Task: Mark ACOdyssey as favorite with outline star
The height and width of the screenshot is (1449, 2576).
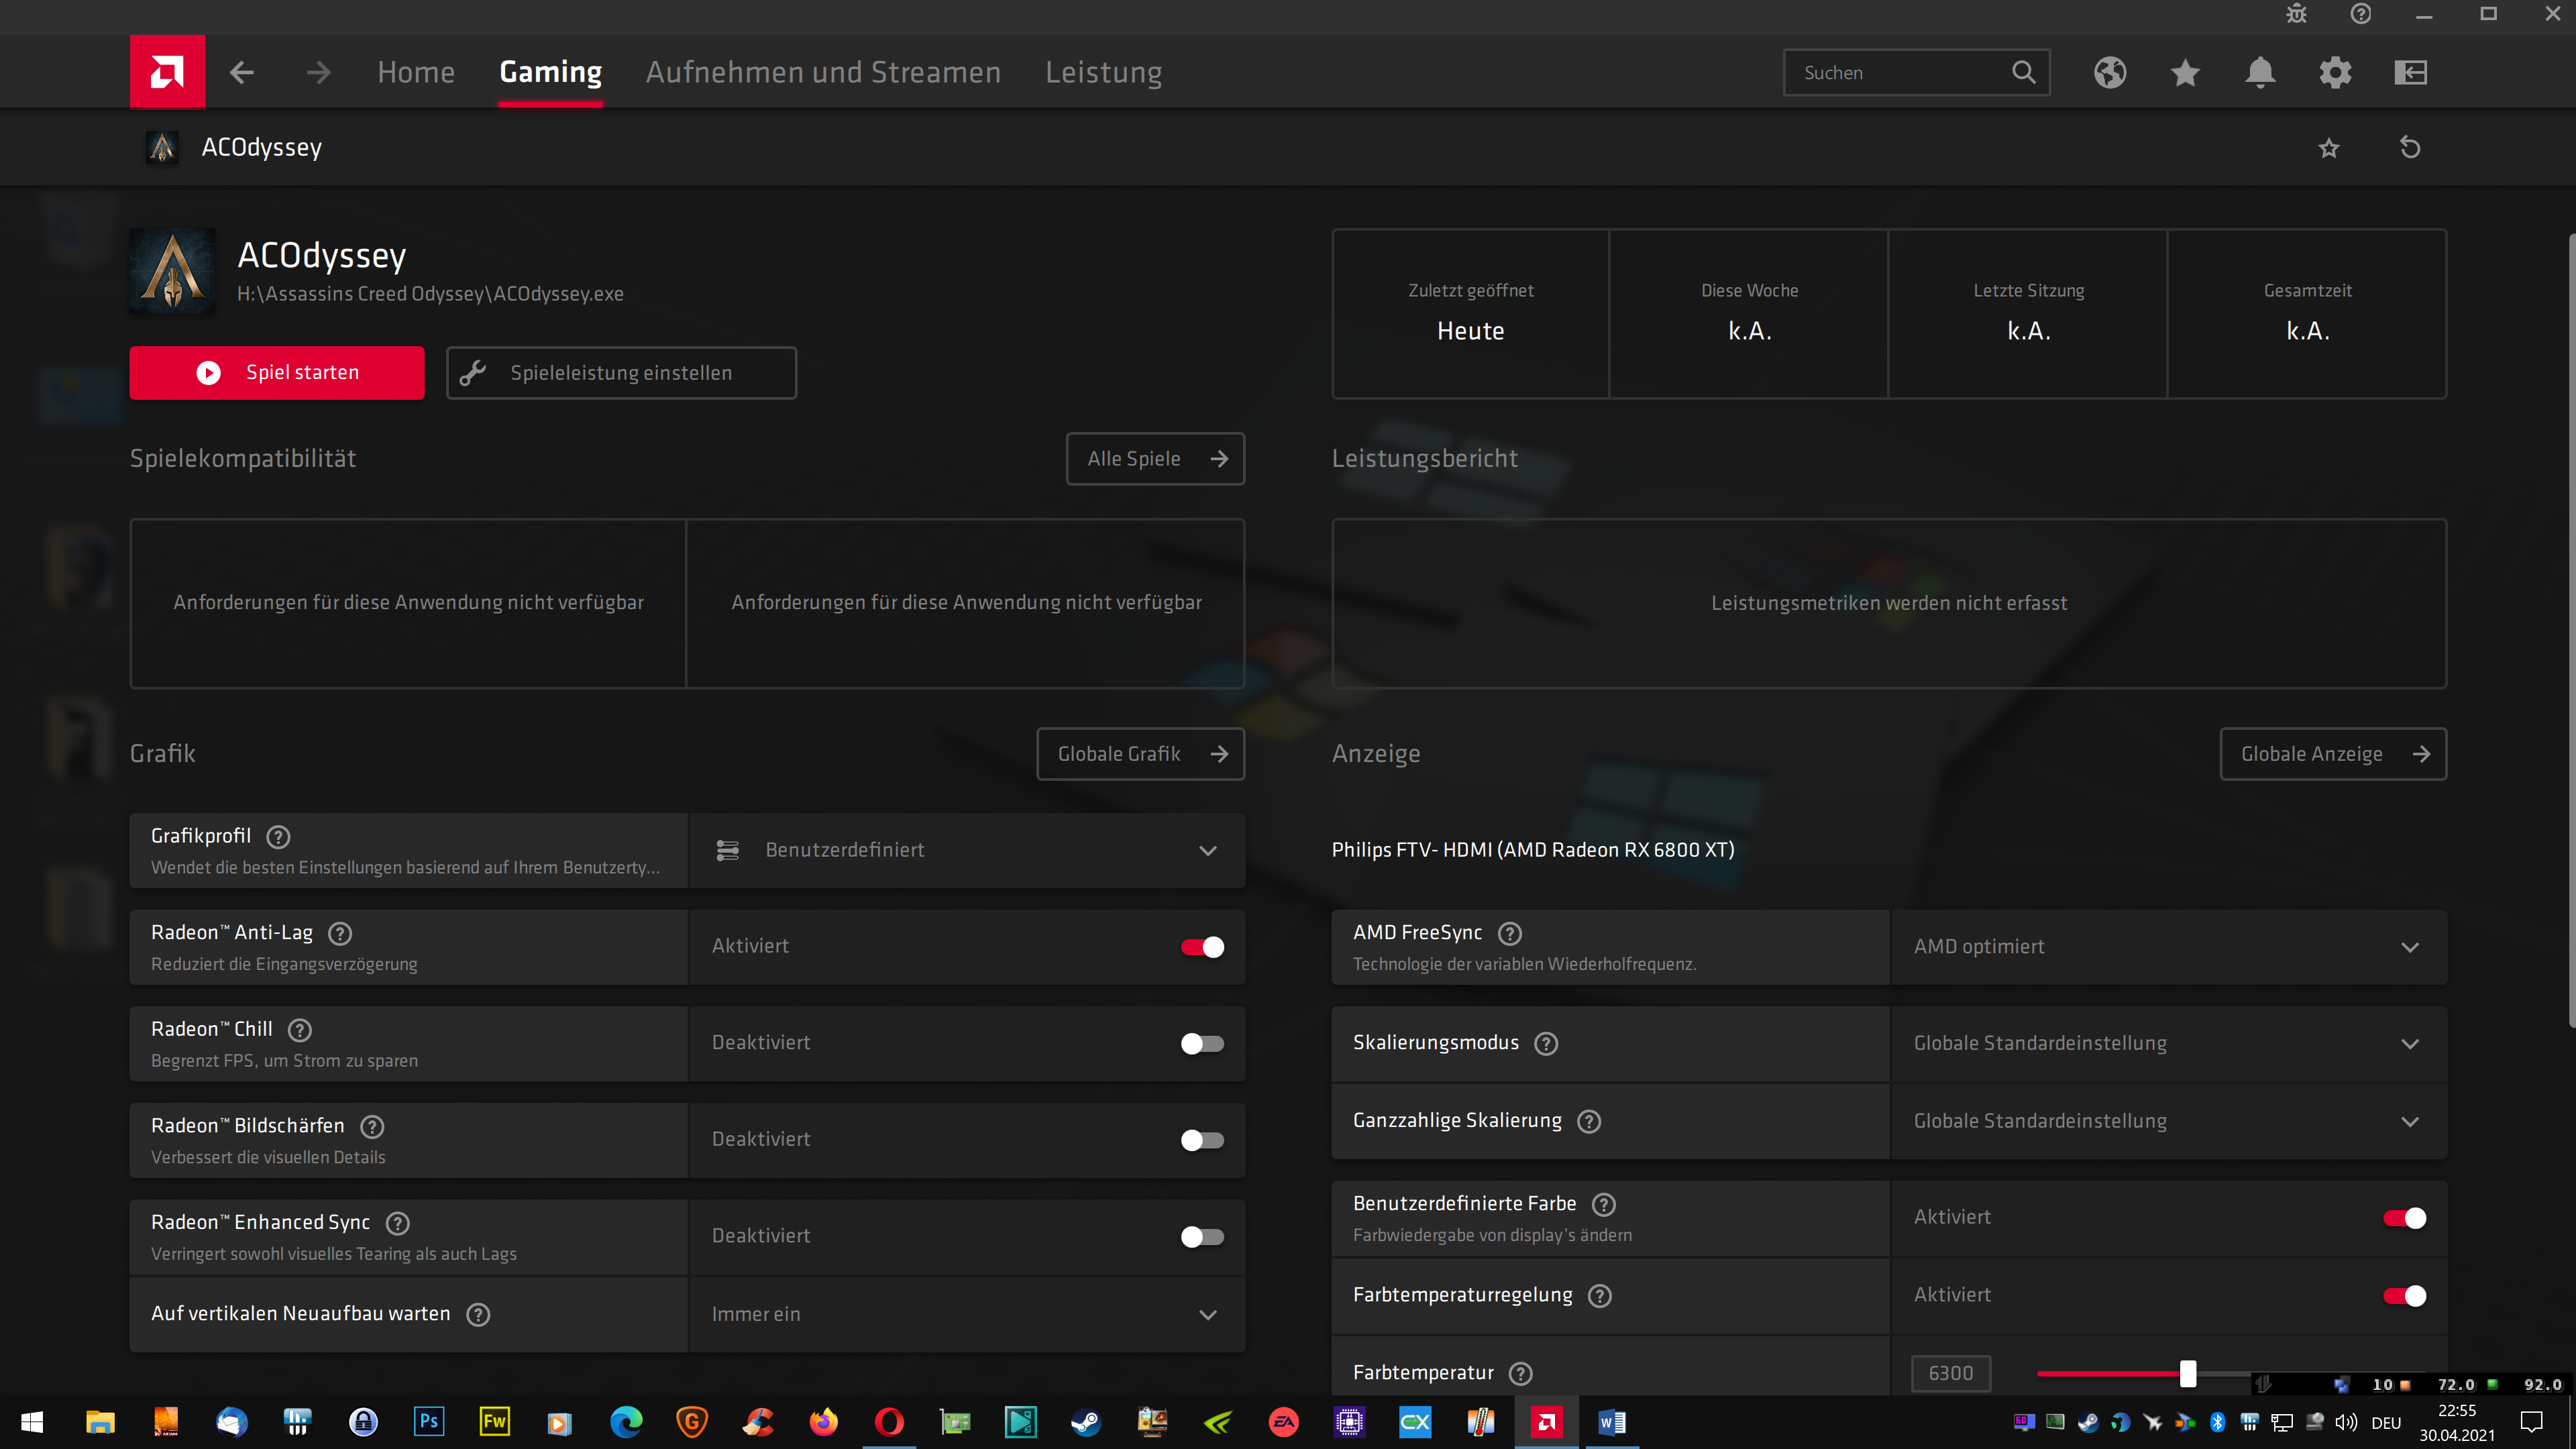Action: (x=2329, y=148)
